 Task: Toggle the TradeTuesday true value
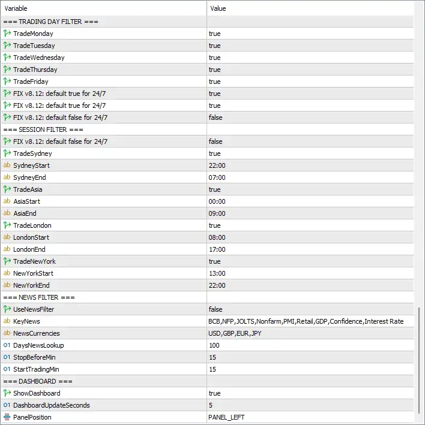[310, 46]
